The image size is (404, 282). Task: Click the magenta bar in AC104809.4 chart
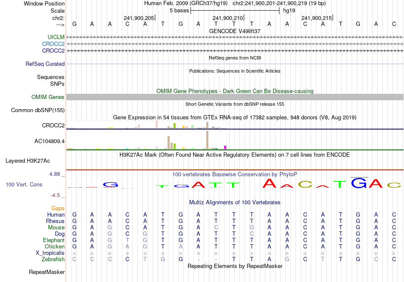[225, 147]
